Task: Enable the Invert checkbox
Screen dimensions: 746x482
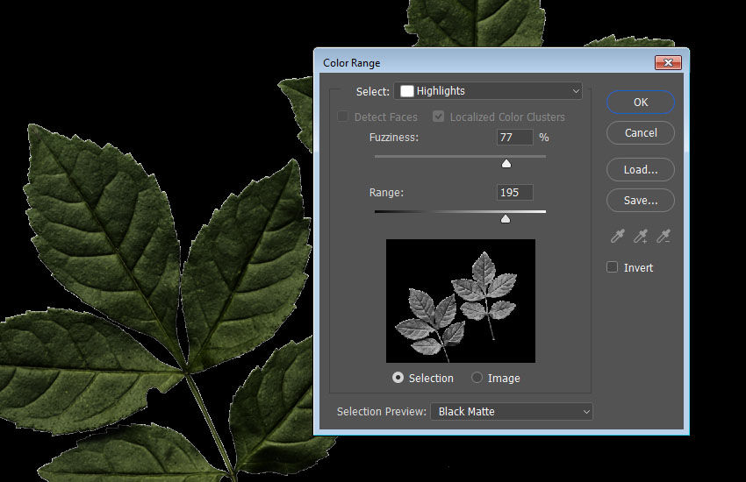Action: coord(613,267)
